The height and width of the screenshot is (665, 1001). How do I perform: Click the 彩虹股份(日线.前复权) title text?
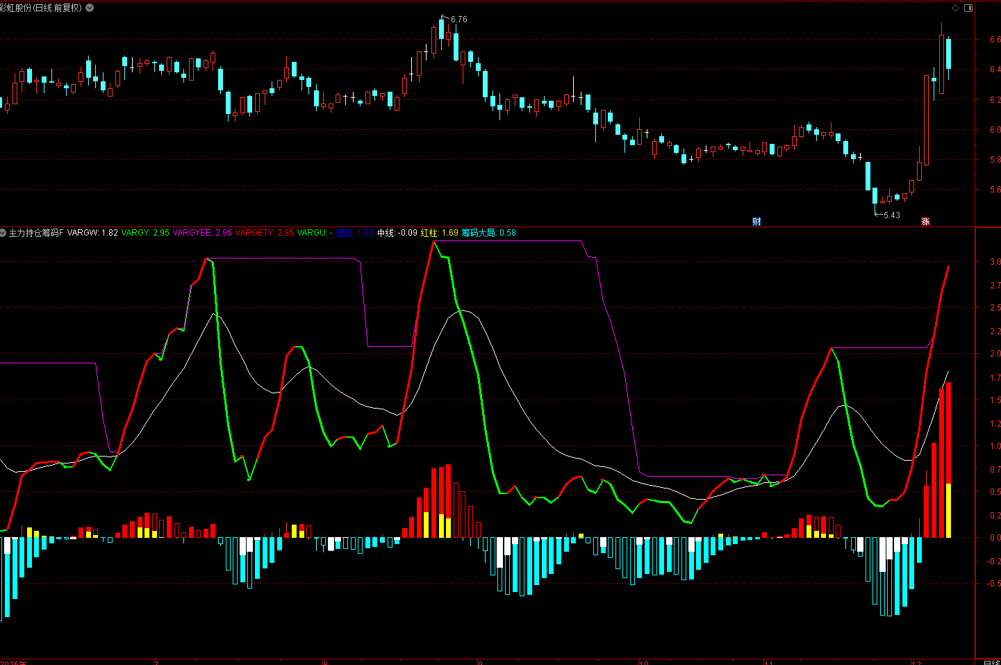(x=42, y=8)
